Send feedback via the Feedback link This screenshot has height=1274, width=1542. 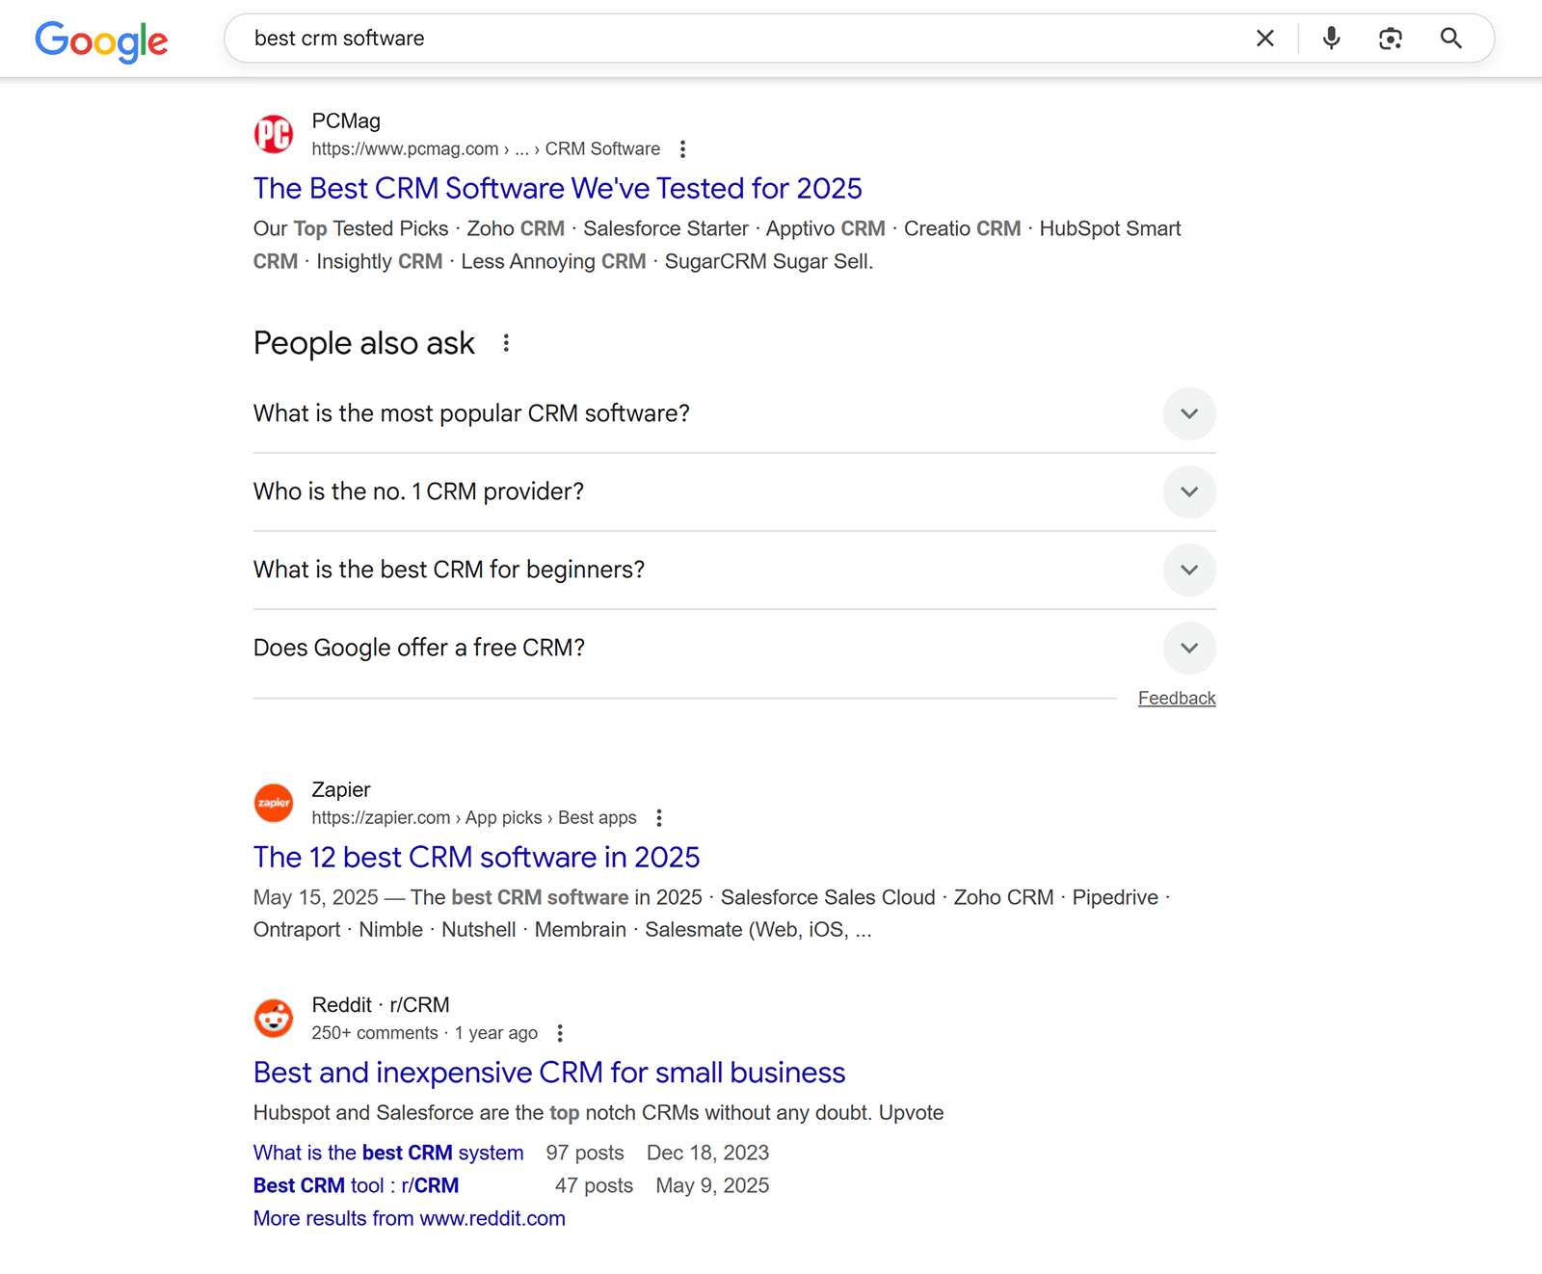click(1177, 697)
